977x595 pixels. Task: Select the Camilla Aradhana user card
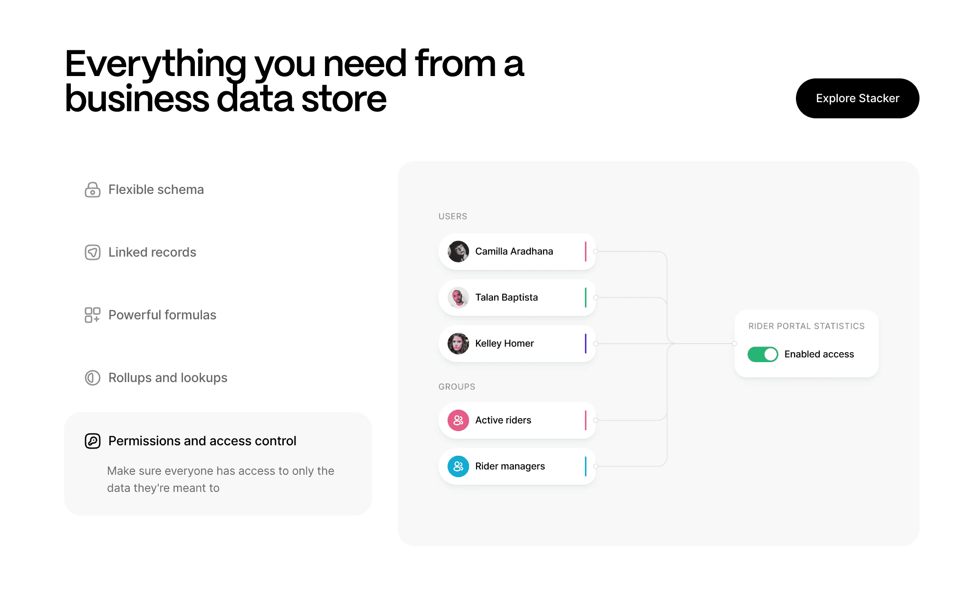[517, 251]
